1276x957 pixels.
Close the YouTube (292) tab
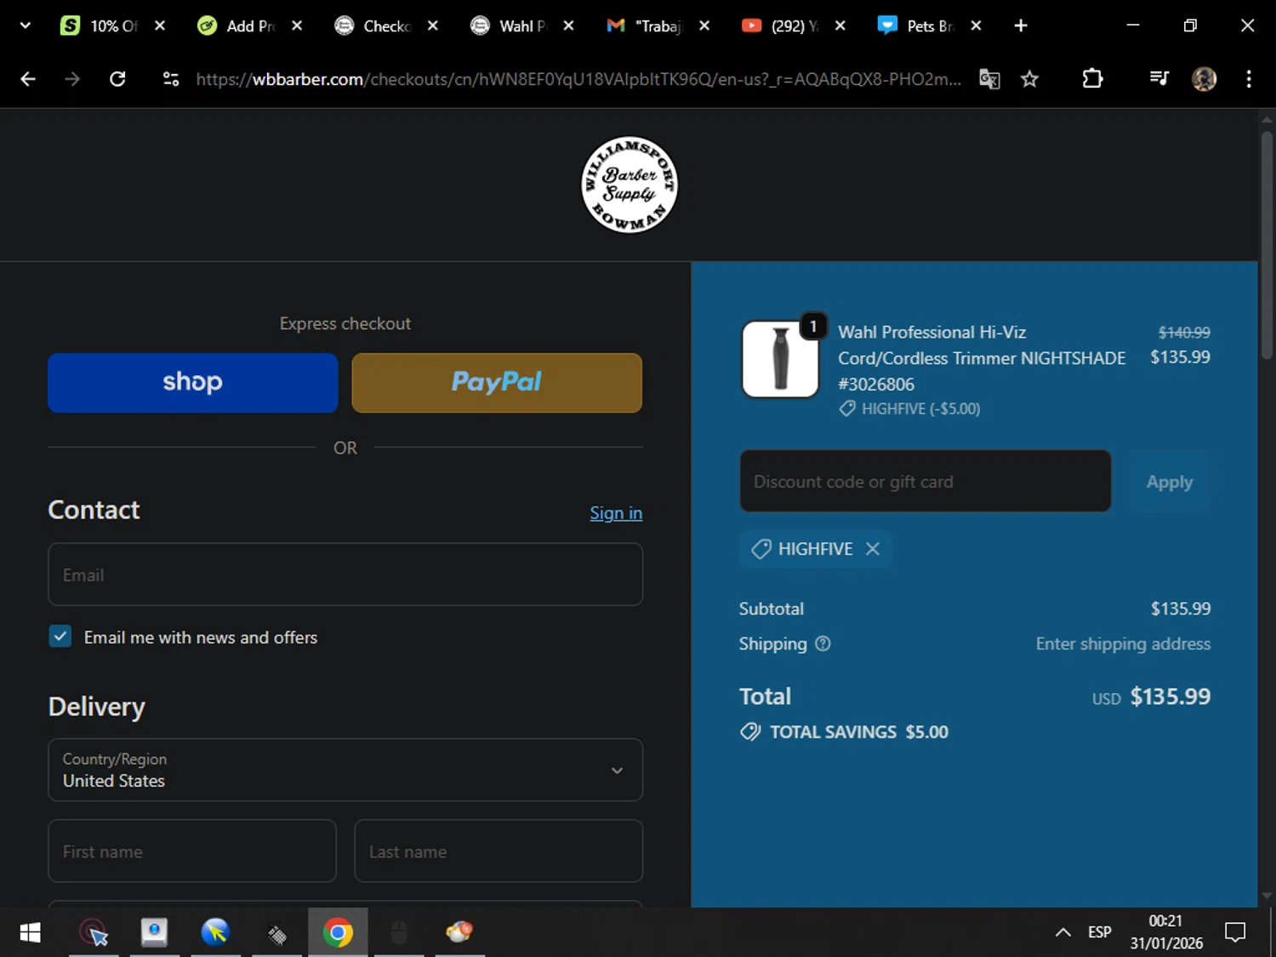click(x=840, y=26)
